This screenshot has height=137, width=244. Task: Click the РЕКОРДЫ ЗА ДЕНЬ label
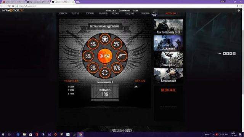pos(72,81)
